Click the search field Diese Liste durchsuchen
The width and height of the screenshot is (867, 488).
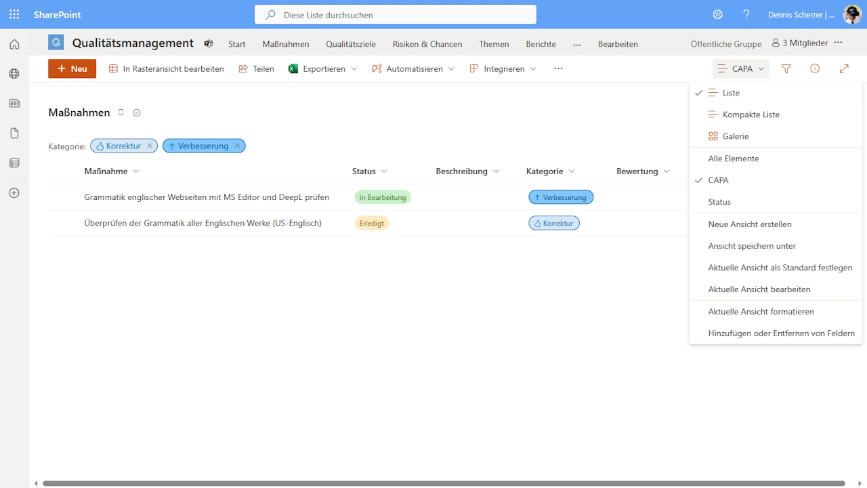(x=395, y=14)
